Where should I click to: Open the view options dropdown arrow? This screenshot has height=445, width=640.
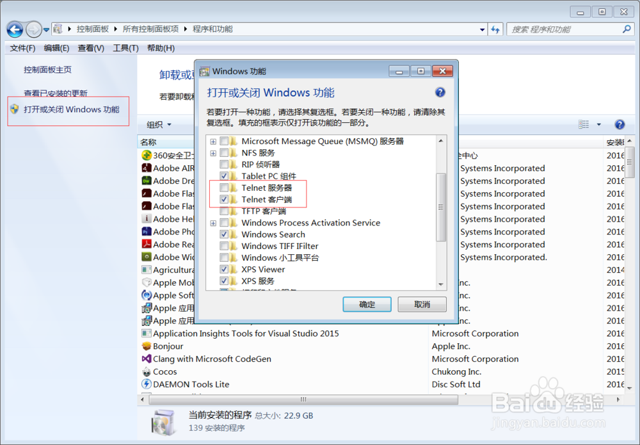point(599,124)
